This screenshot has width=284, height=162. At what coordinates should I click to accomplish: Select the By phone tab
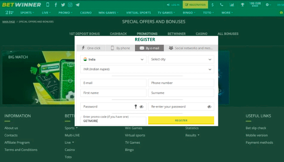click(120, 48)
